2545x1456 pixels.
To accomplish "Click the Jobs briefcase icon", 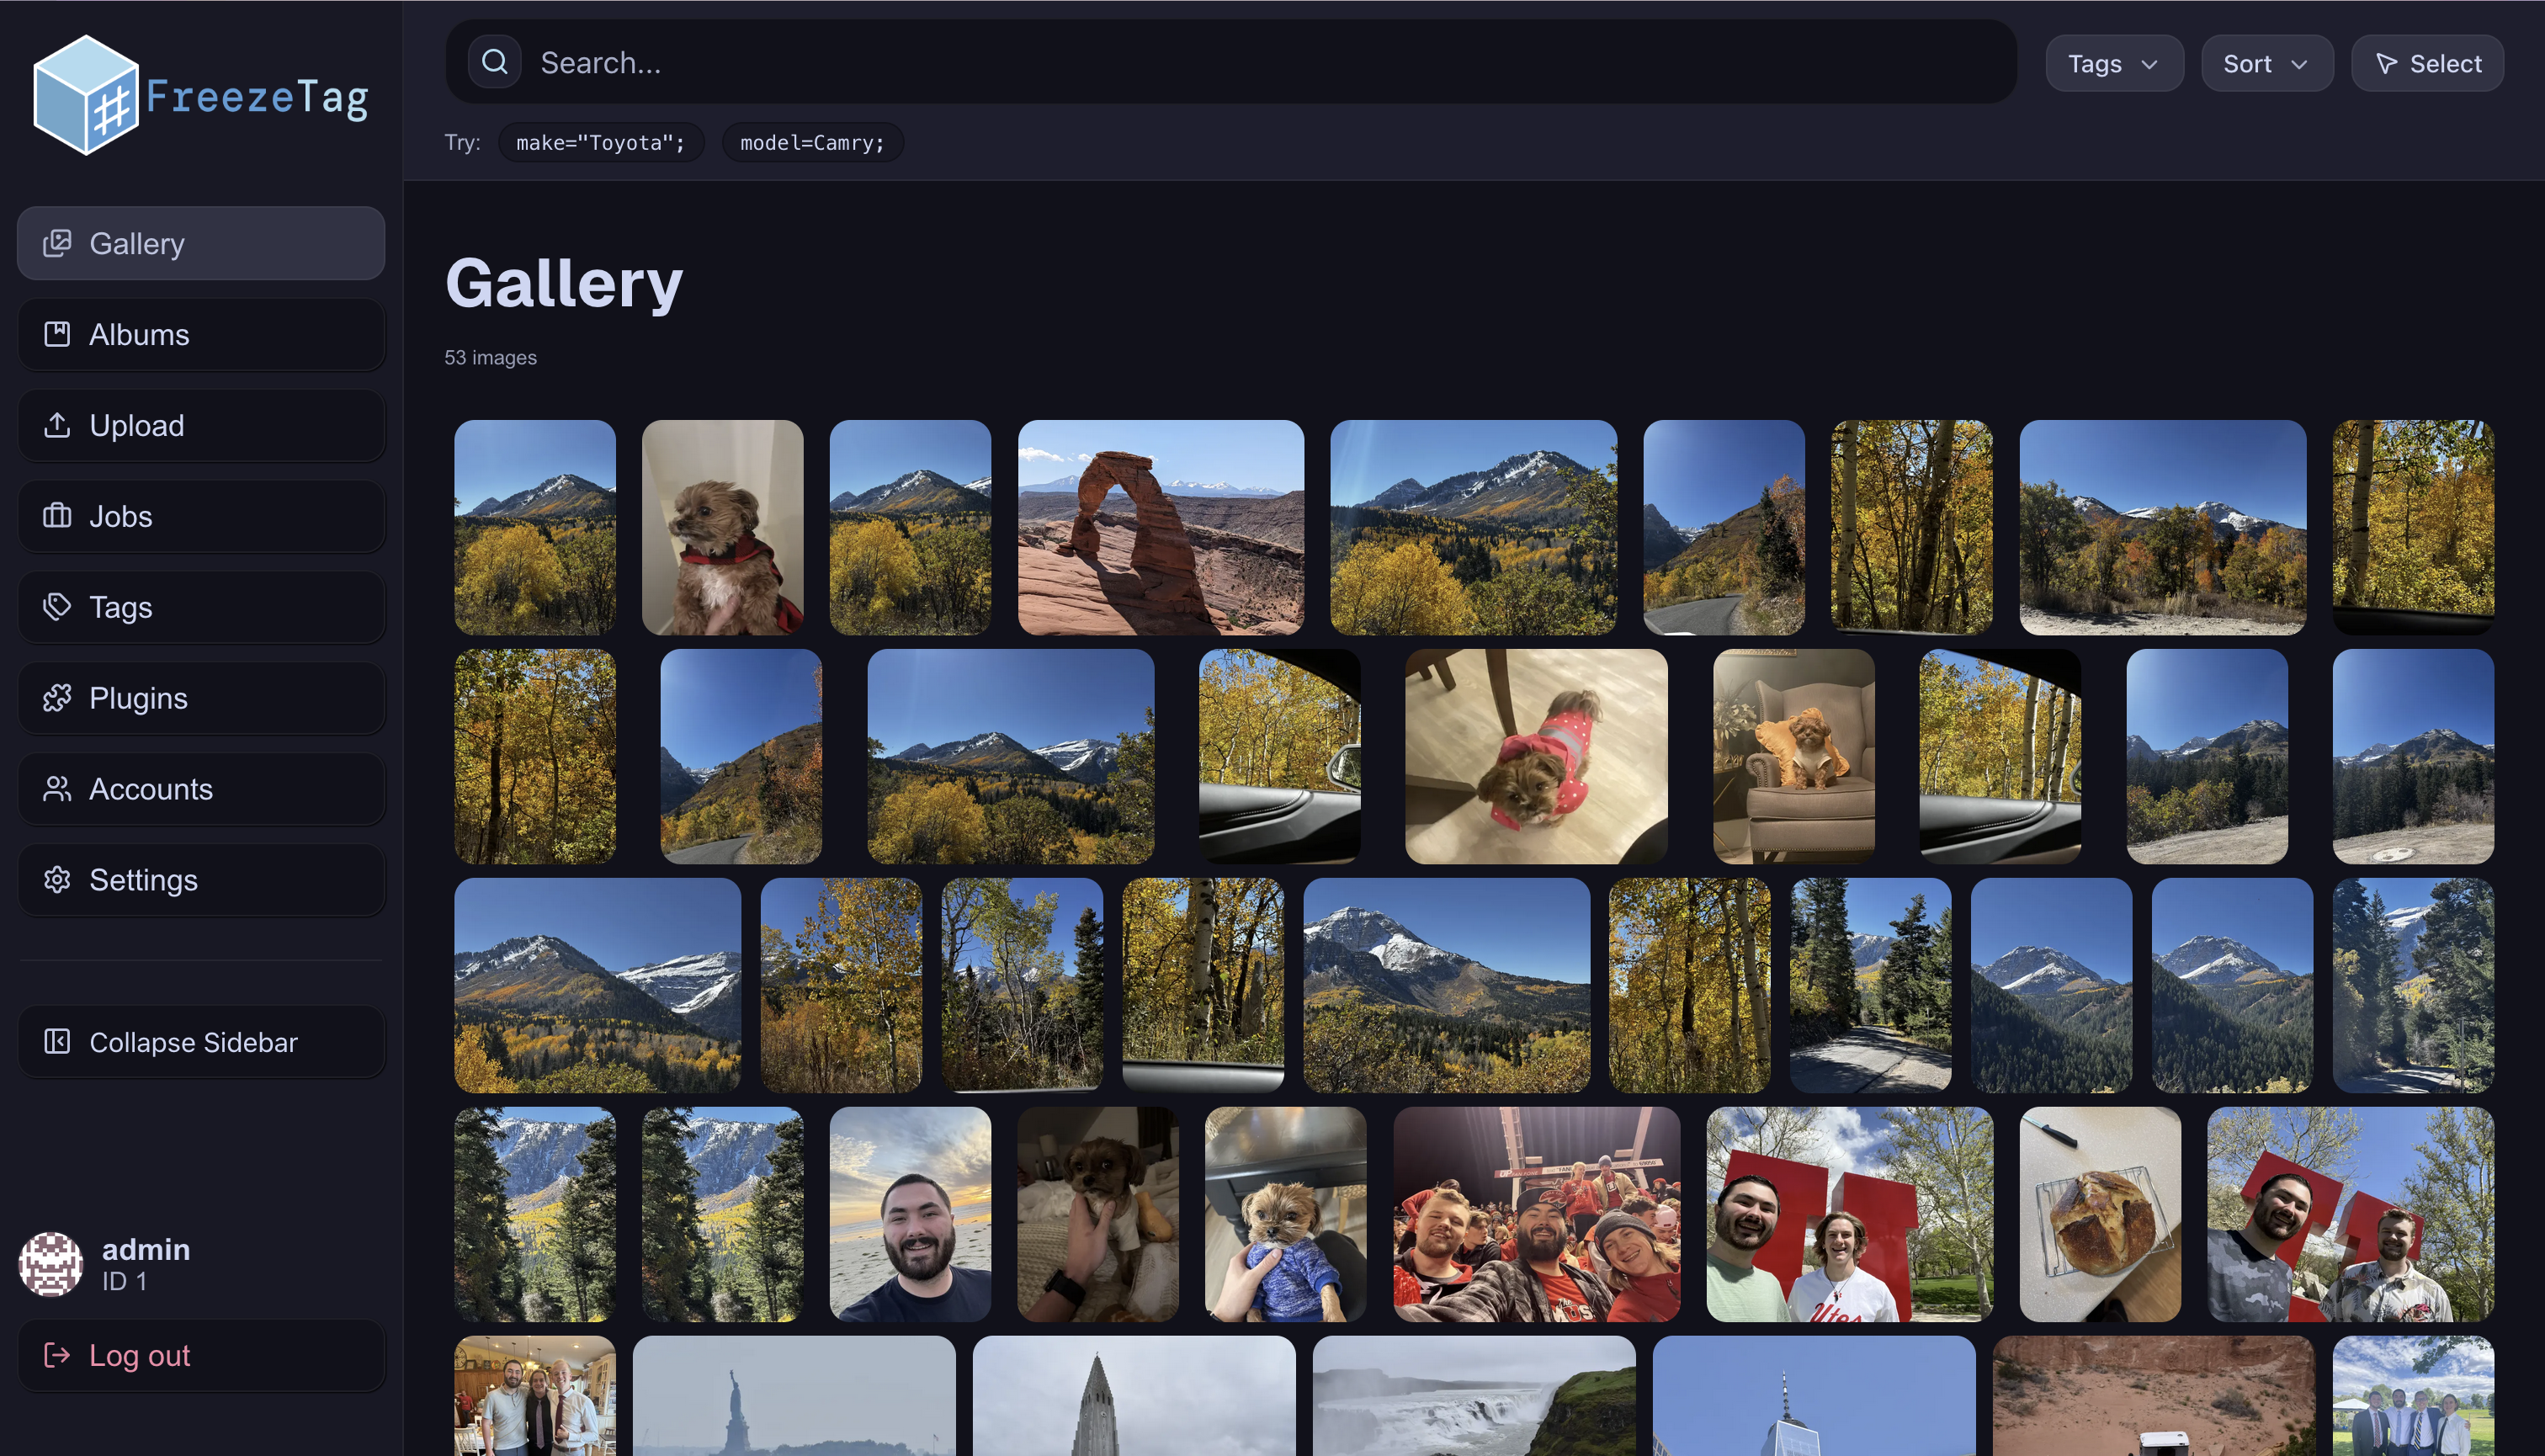I will pos(57,516).
